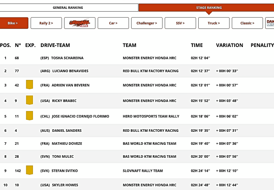The width and height of the screenshot is (274, 190).
Task: Click the Original by Motul logo button
Action: (x=80, y=23)
